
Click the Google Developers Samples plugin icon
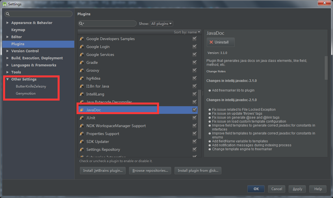click(82, 39)
